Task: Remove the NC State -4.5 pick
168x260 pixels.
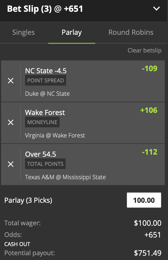Action: tap(11, 81)
